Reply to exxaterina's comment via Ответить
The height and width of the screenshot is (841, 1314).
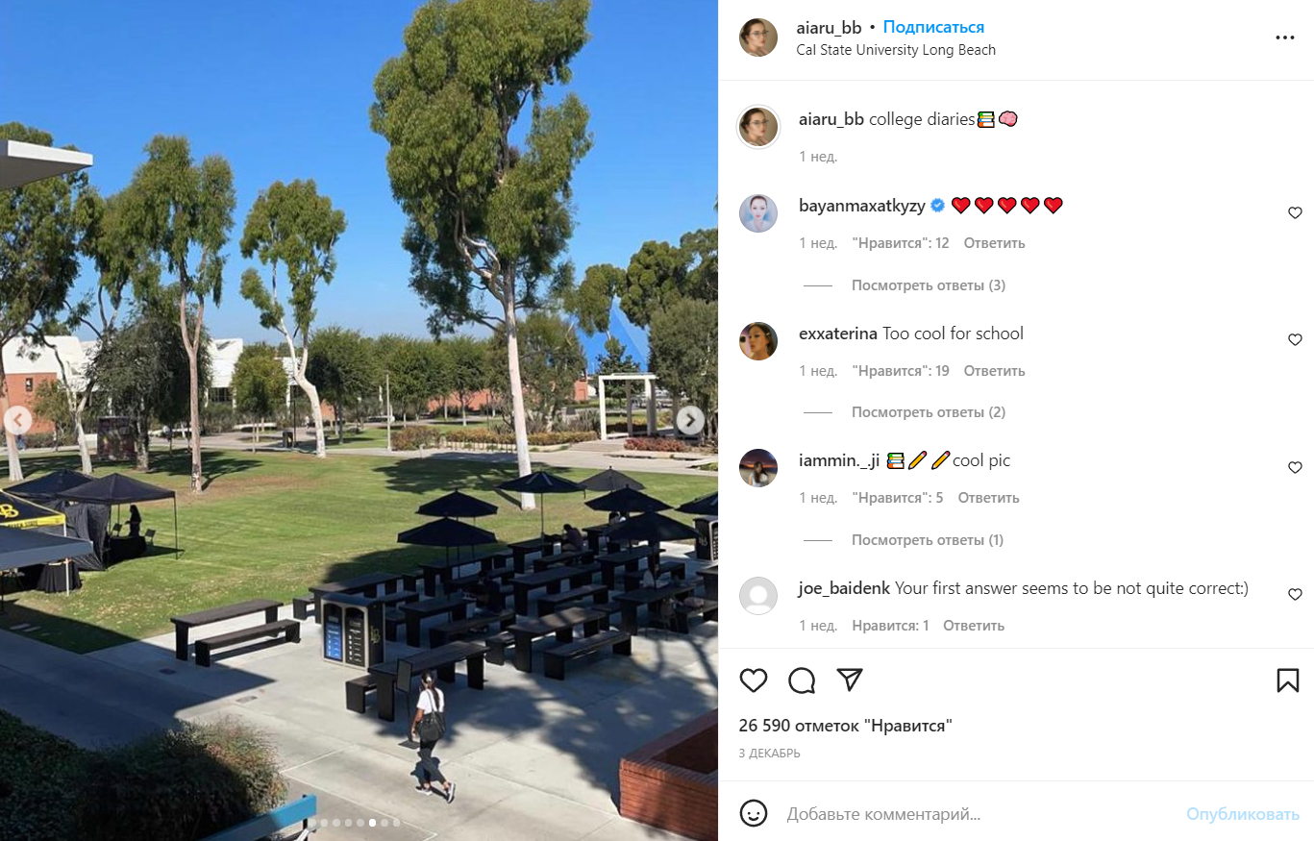(994, 371)
